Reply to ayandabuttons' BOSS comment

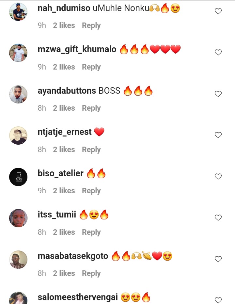91,108
